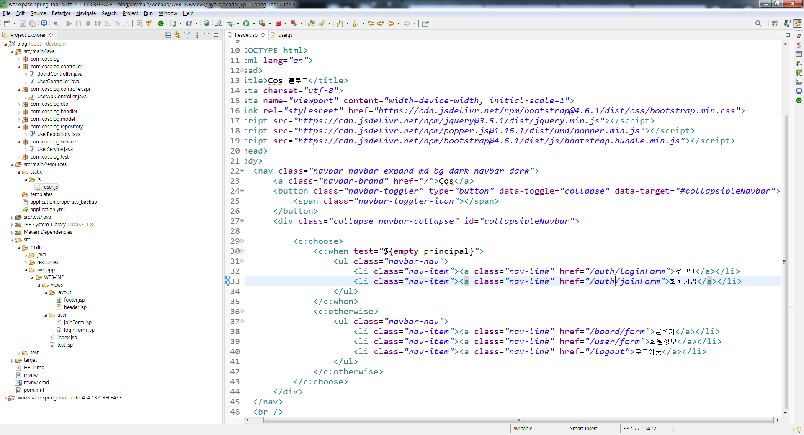The height and width of the screenshot is (435, 804).
Task: Expand the Maven Dependencies node
Action: (12, 232)
